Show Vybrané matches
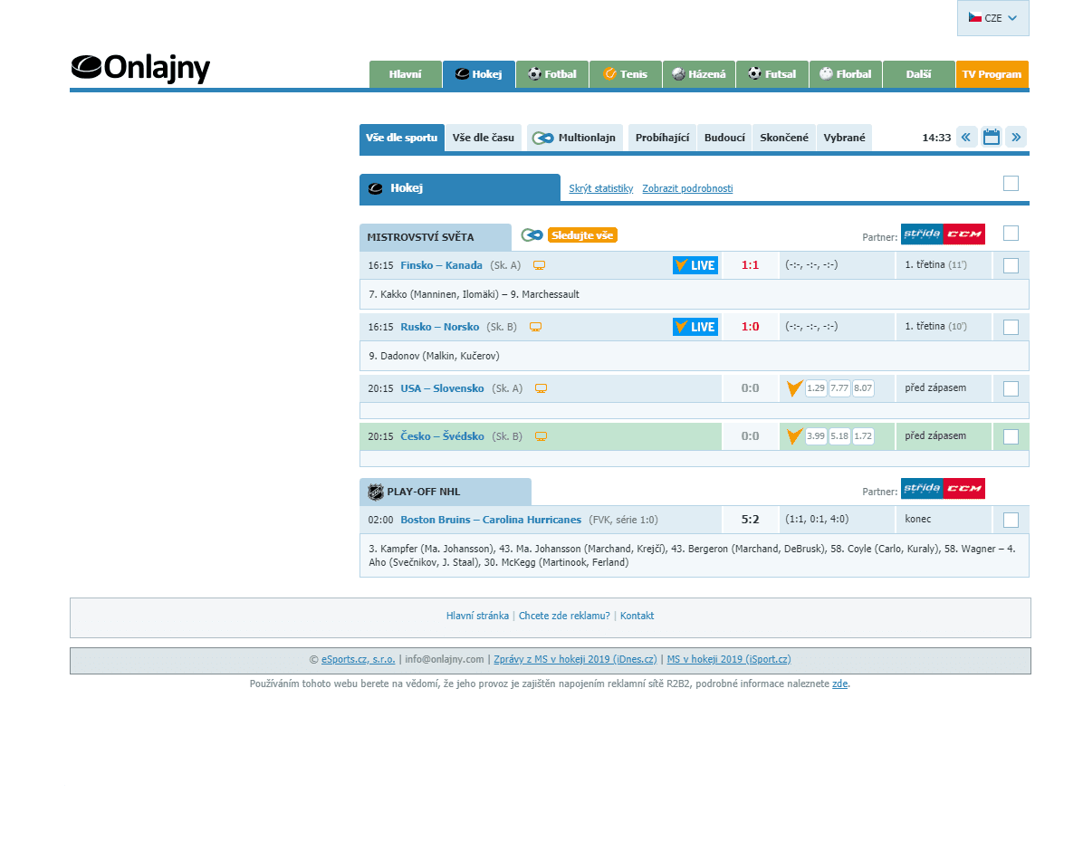This screenshot has width=1083, height=851. [x=844, y=138]
